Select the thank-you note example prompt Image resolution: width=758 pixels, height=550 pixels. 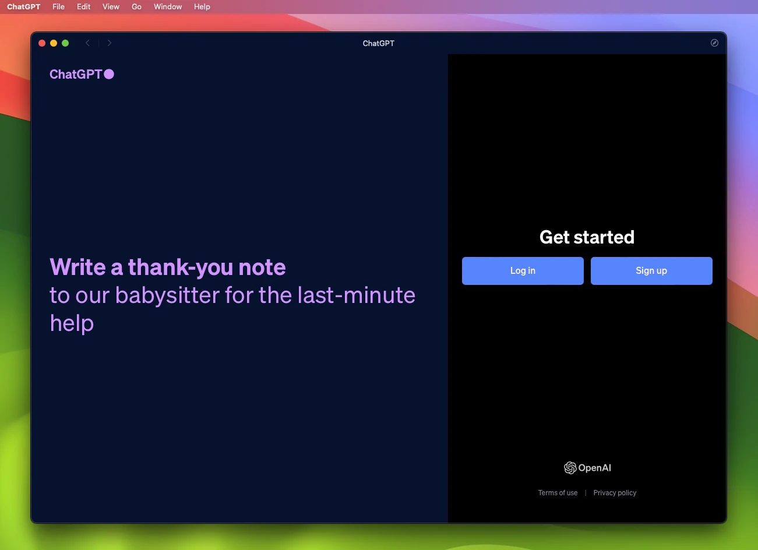232,295
